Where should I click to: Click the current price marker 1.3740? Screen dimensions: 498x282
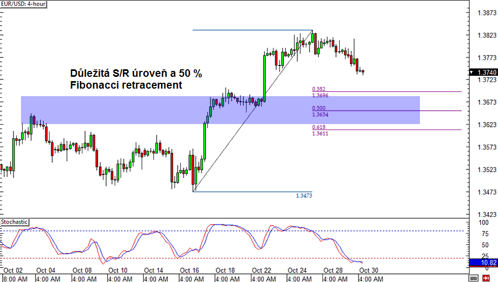pyautogui.click(x=483, y=72)
